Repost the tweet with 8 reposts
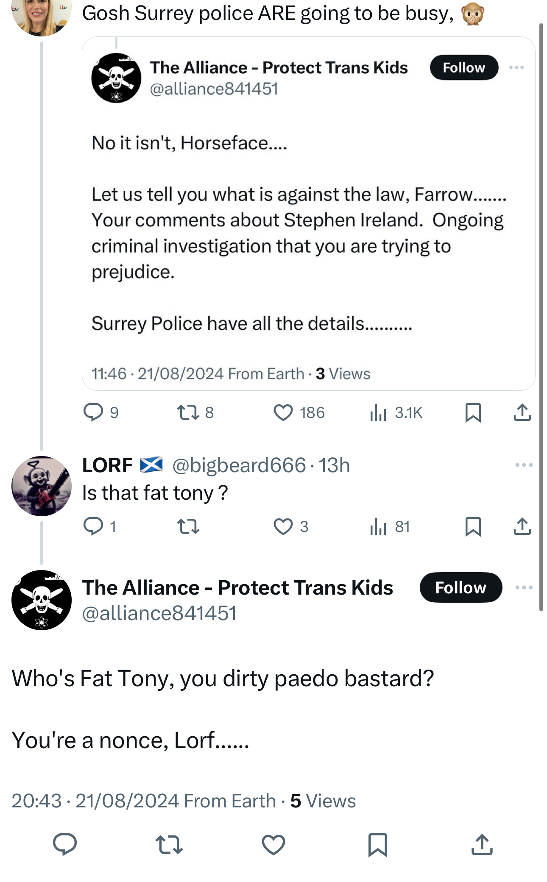This screenshot has width=547, height=882. point(188,412)
